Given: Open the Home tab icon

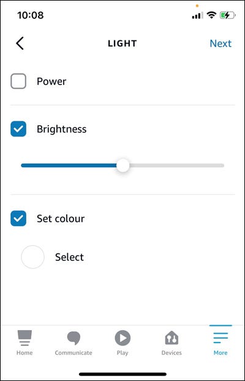Looking at the screenshot, I should coord(24,338).
